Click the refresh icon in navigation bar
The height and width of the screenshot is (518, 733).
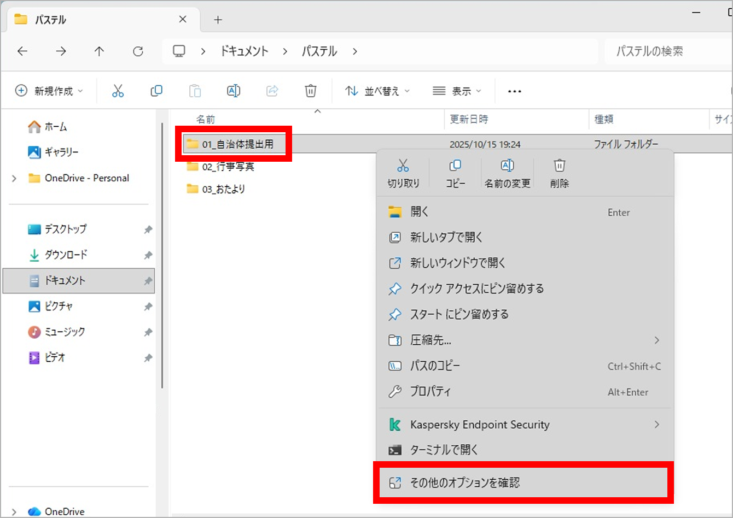click(x=138, y=51)
